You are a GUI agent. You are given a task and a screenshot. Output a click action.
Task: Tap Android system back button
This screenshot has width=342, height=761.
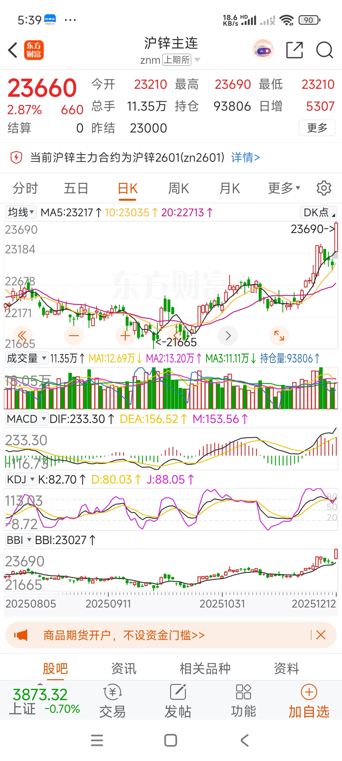[244, 740]
